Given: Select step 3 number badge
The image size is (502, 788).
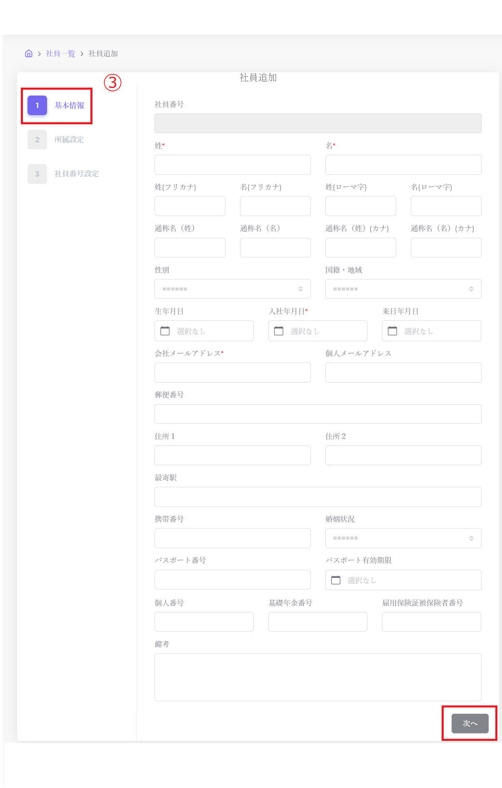Looking at the screenshot, I should coord(37,174).
